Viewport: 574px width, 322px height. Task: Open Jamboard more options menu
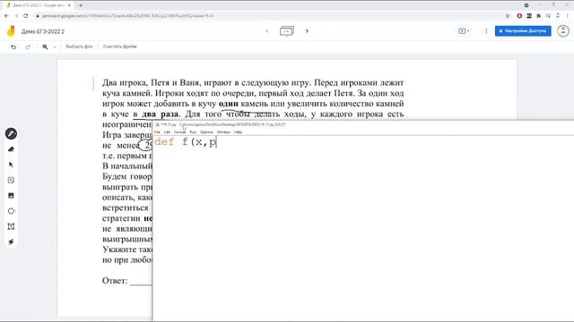point(486,31)
